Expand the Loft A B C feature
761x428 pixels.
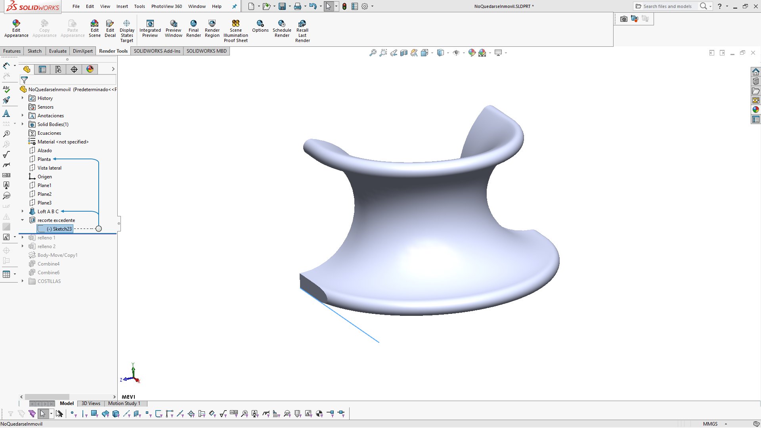point(23,211)
